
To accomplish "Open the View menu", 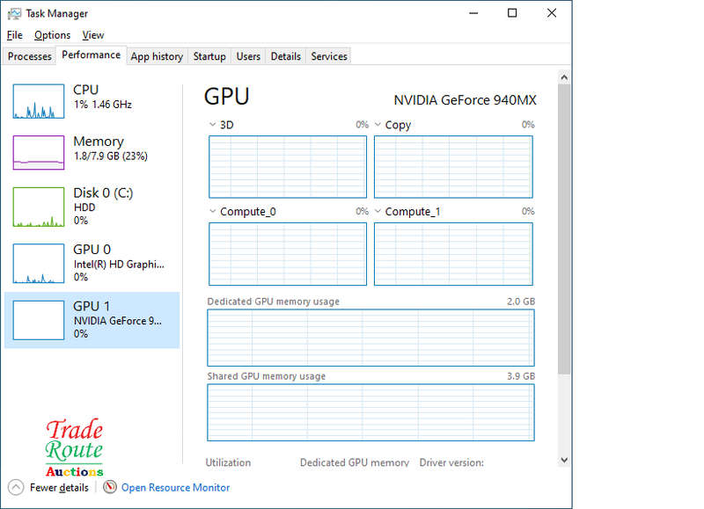I will pos(93,35).
